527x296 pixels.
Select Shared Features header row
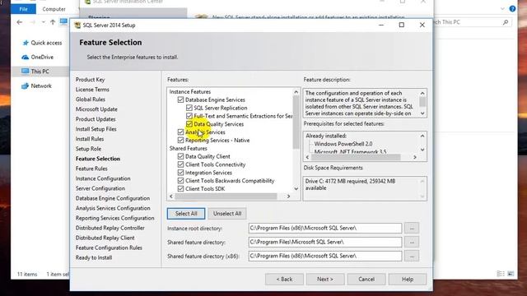(189, 148)
